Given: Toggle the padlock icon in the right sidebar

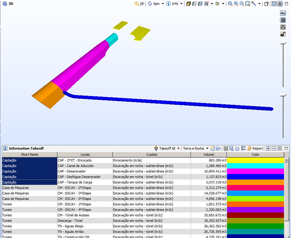Looking at the screenshot, I should pos(283,34).
